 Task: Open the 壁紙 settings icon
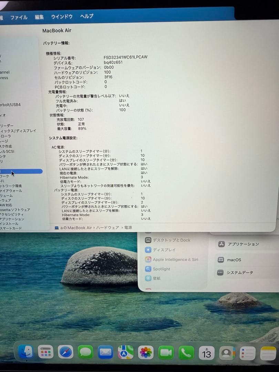(148, 278)
